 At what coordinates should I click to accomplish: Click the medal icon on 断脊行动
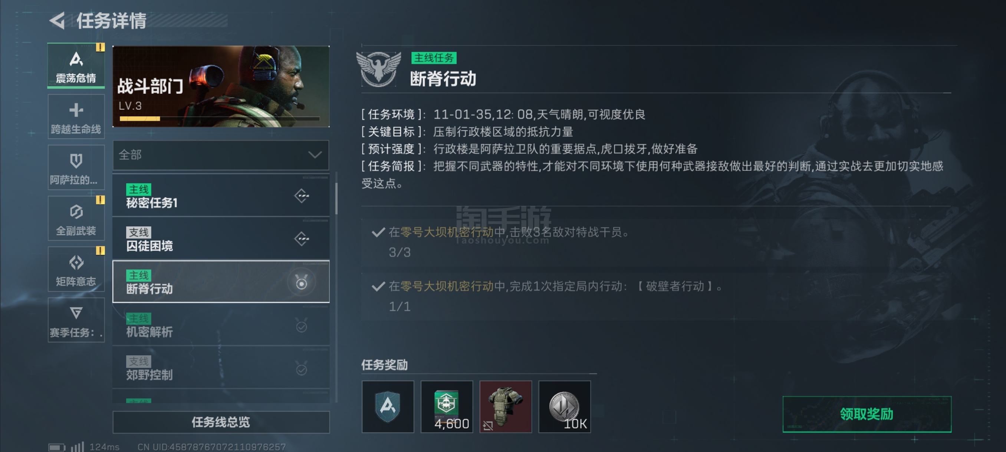click(x=301, y=282)
